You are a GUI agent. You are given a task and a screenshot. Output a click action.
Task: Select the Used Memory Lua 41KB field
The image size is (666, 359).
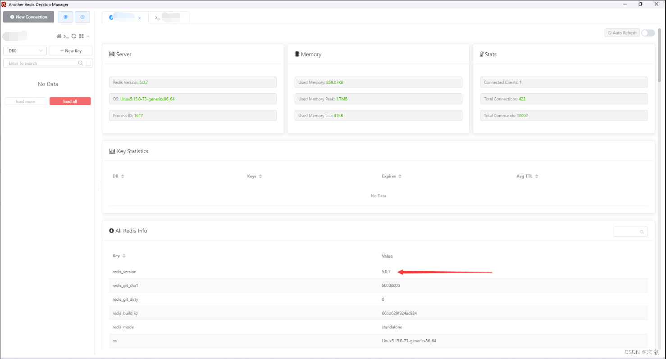(379, 115)
